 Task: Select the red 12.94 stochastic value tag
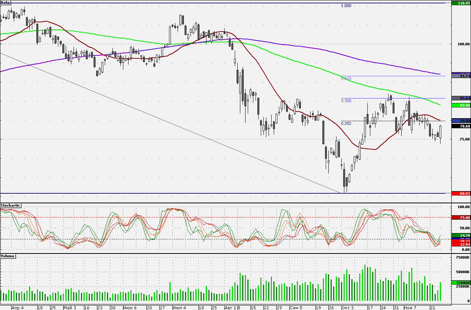461,245
